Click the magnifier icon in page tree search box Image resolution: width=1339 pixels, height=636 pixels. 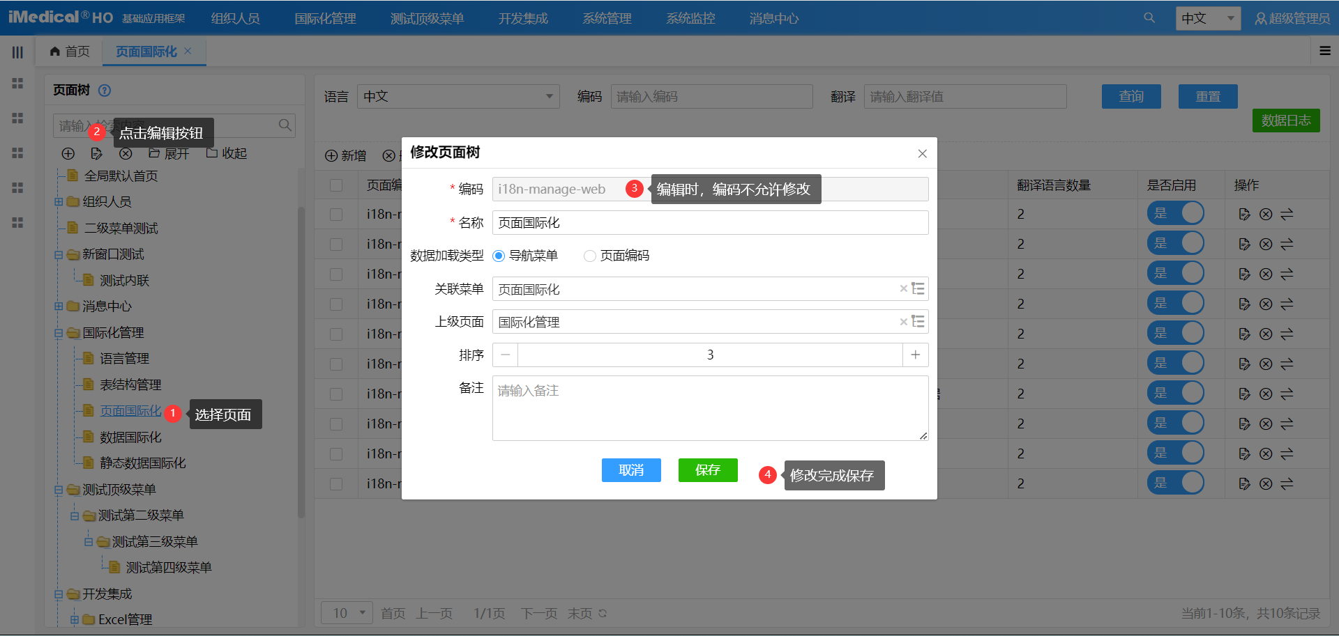[285, 125]
